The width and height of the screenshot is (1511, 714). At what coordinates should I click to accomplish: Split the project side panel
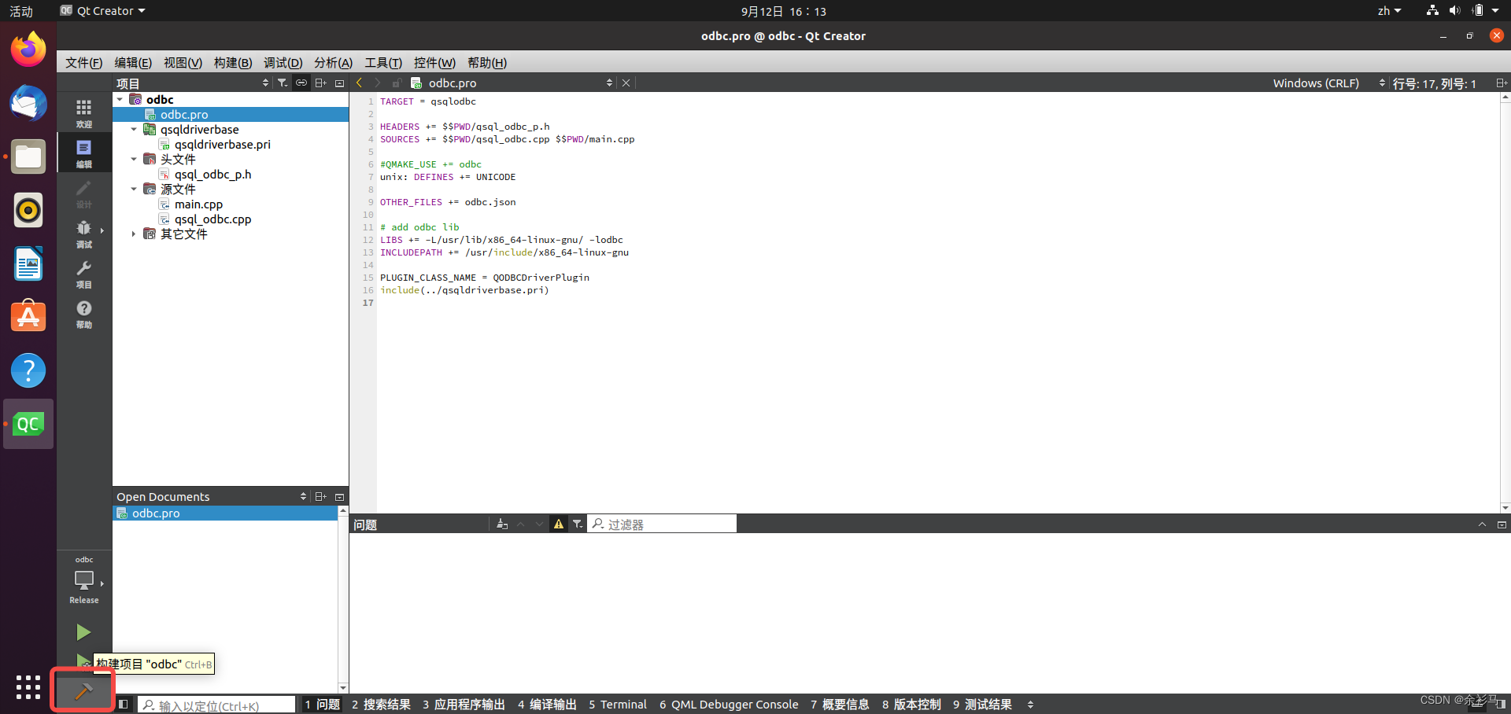click(320, 83)
